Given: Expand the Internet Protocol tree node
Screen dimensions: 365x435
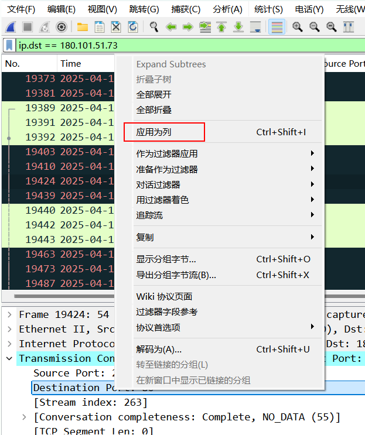Looking at the screenshot, I should 10,344.
